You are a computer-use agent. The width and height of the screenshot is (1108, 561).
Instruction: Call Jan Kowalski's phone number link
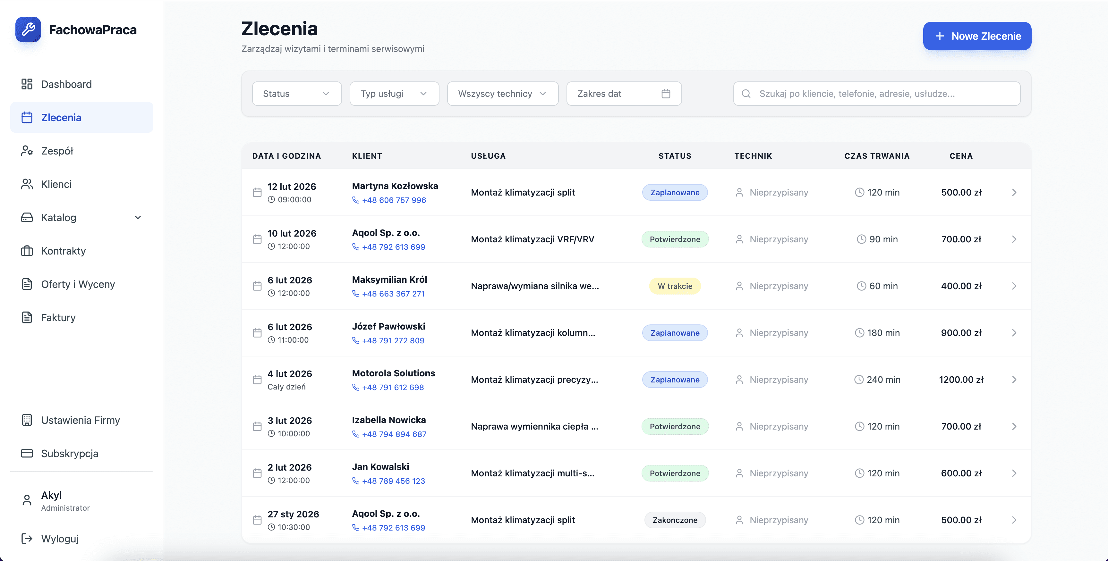point(393,481)
